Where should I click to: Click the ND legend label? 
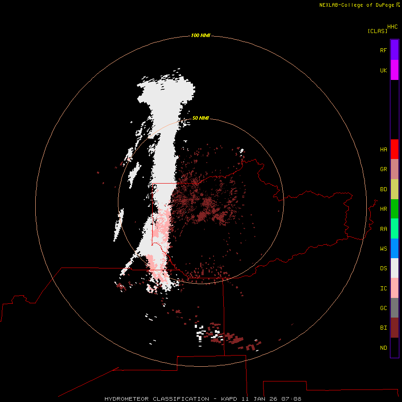tap(383, 348)
